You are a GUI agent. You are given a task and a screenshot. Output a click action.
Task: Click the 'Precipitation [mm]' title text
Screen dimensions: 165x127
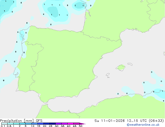coord(17,121)
